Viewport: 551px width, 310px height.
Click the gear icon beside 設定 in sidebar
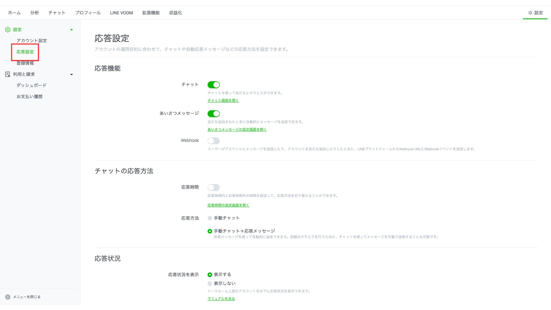(8, 30)
